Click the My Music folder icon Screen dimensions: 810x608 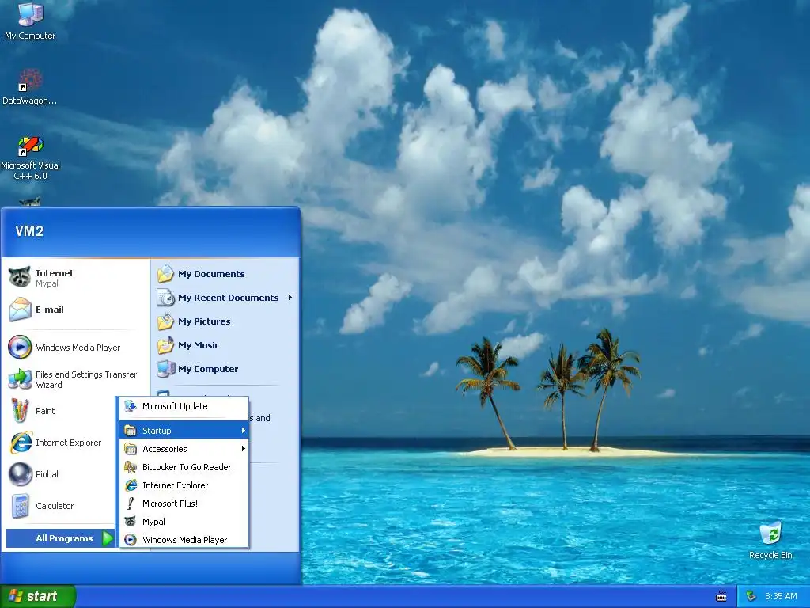[x=166, y=345]
